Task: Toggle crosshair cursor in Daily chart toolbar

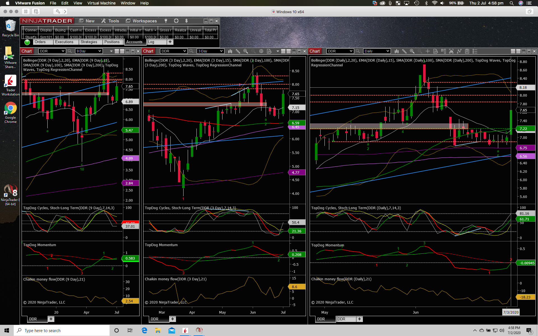Action: pos(428,51)
